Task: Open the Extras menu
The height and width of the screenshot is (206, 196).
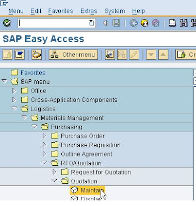Action: point(89,11)
